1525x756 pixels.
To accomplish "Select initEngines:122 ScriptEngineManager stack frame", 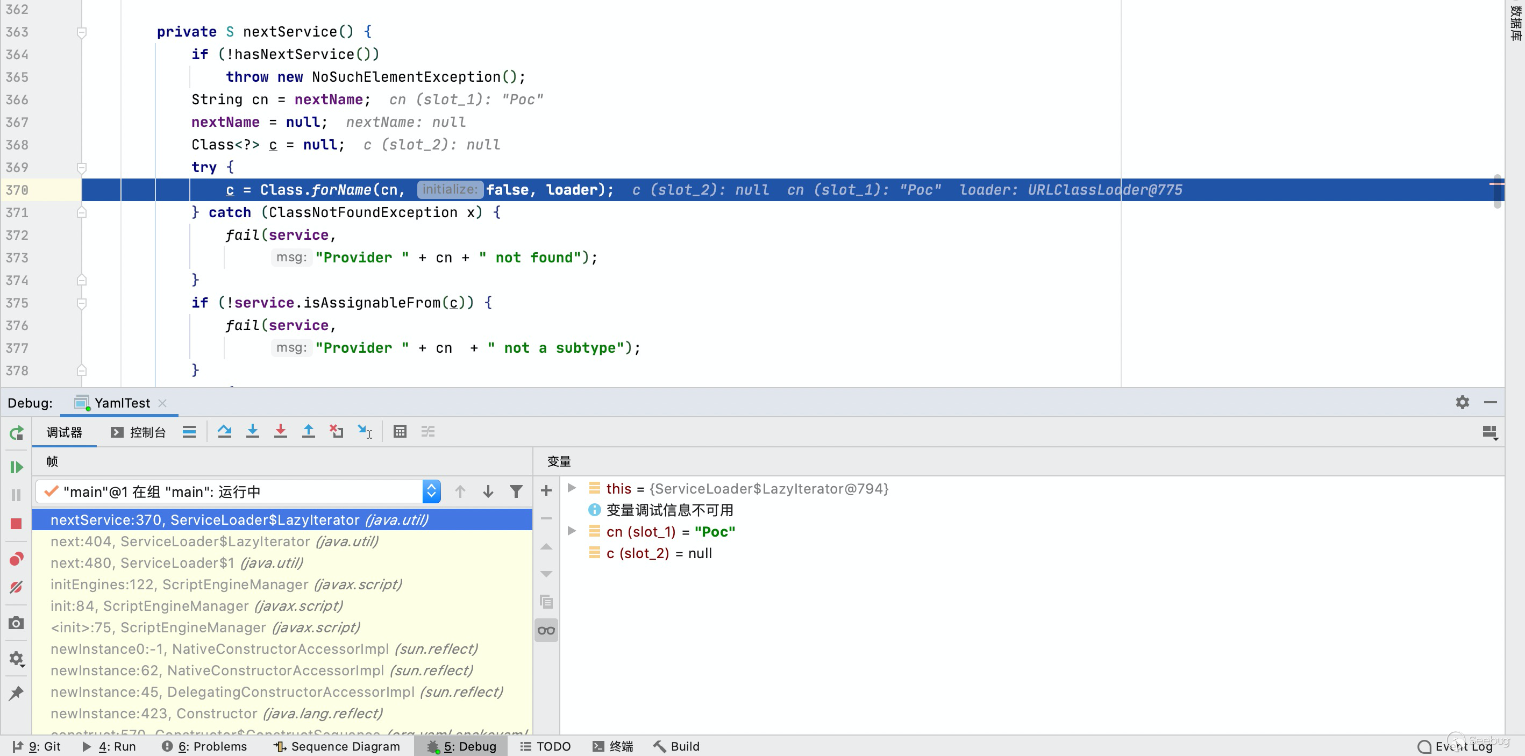I will click(225, 584).
